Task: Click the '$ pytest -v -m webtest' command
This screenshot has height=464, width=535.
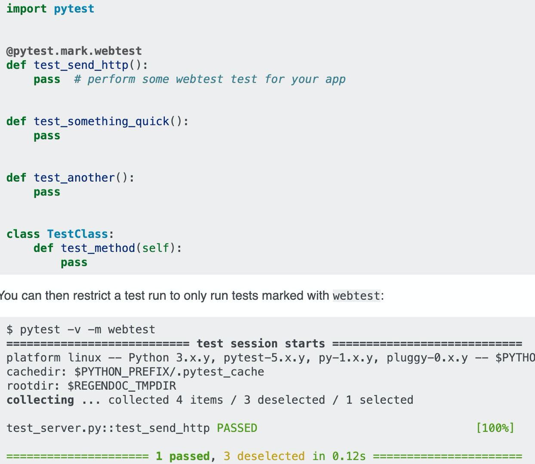Action: click(81, 330)
